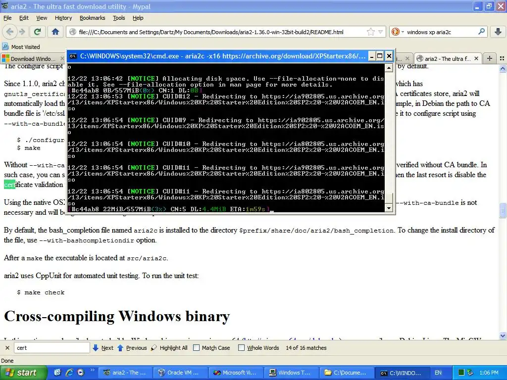Show all tabs grid button
Screen dimensions: 507x380
[502, 58]
